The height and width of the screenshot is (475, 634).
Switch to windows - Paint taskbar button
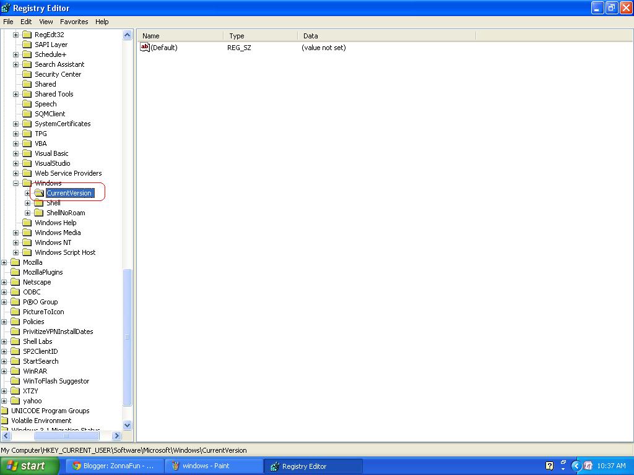[x=214, y=466]
